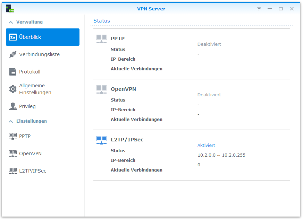Click the PPTP network icon in sidebar
The image size is (303, 219).
13,136
